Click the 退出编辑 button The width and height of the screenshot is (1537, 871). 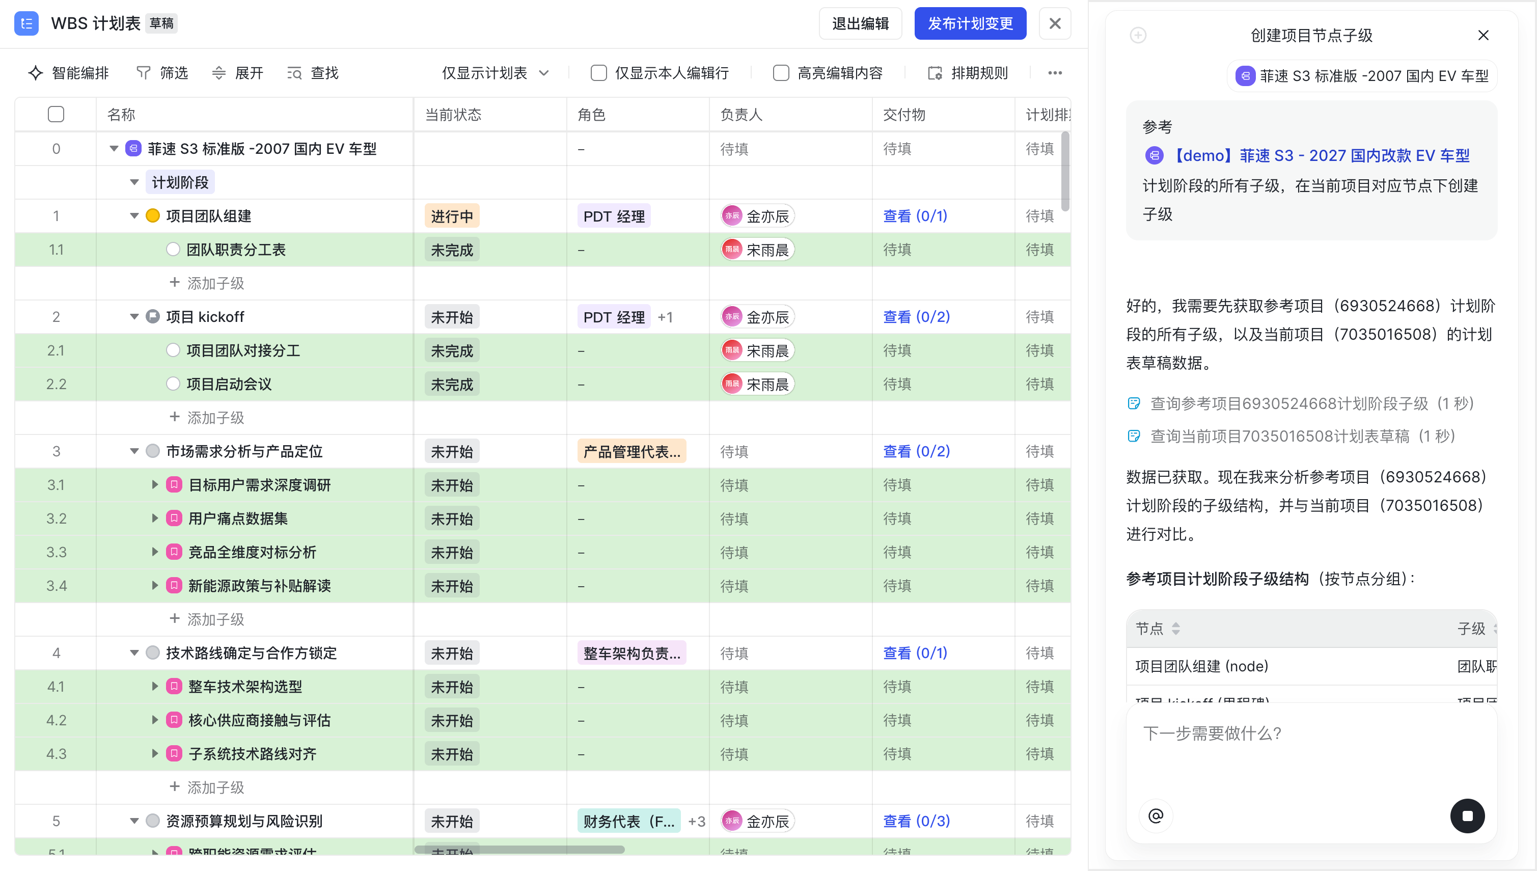860,23
